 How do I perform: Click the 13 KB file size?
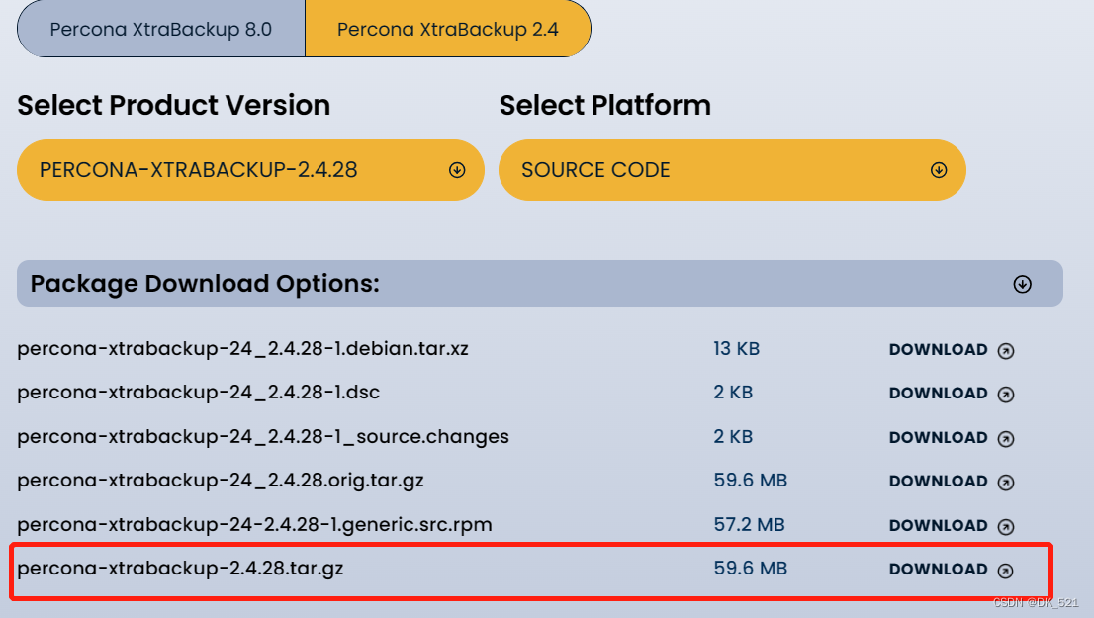click(x=736, y=349)
